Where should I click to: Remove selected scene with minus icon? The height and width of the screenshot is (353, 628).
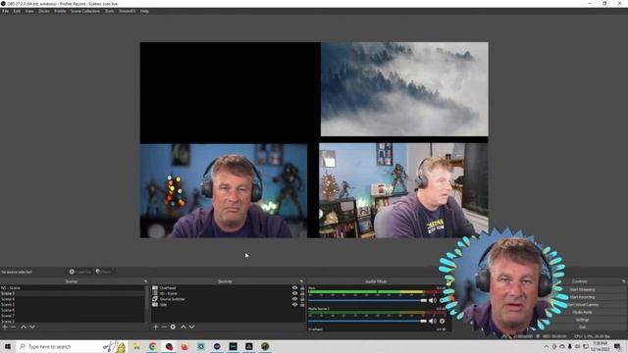coord(14,327)
